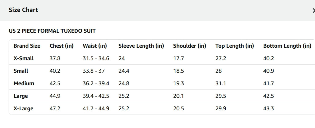Click the Size Chart title

23,10
